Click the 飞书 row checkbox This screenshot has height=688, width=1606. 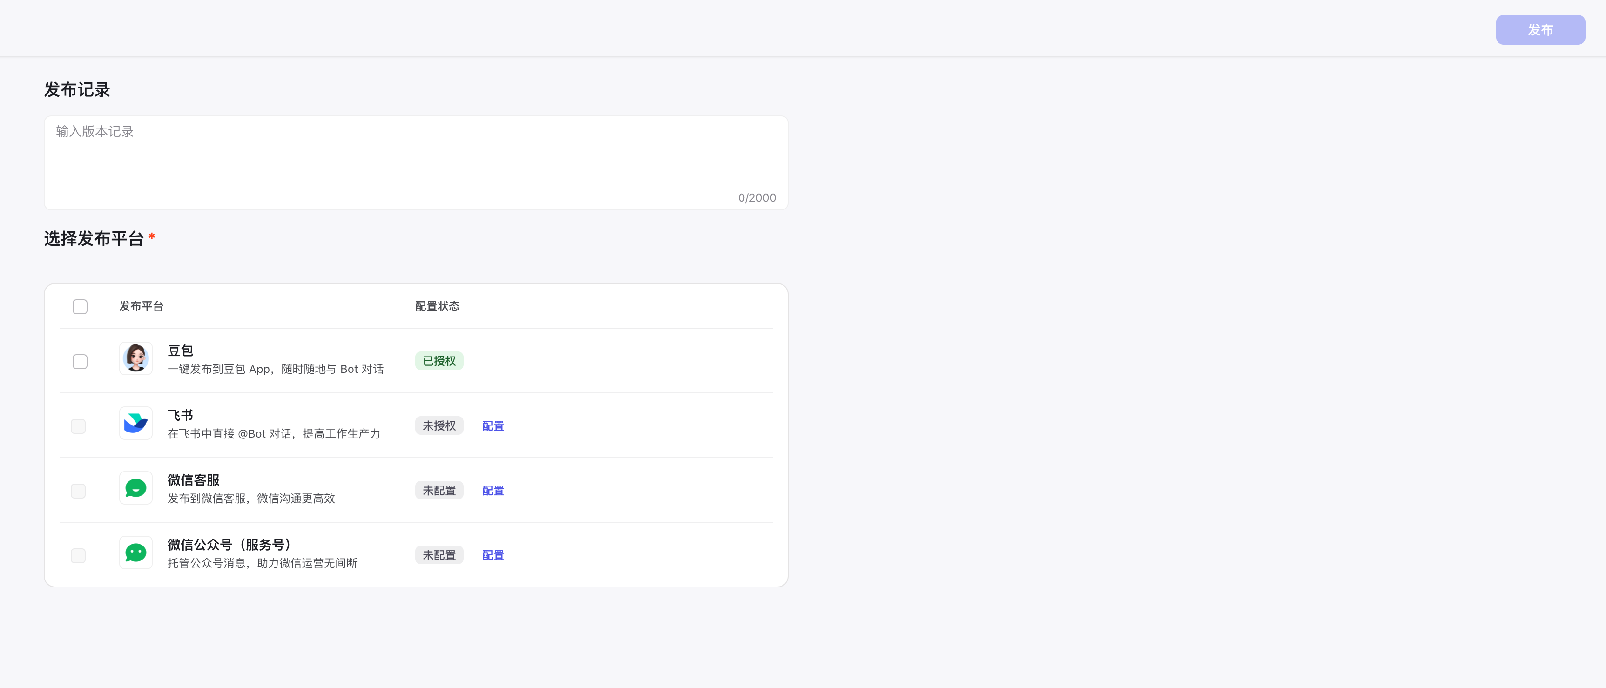[x=79, y=426]
